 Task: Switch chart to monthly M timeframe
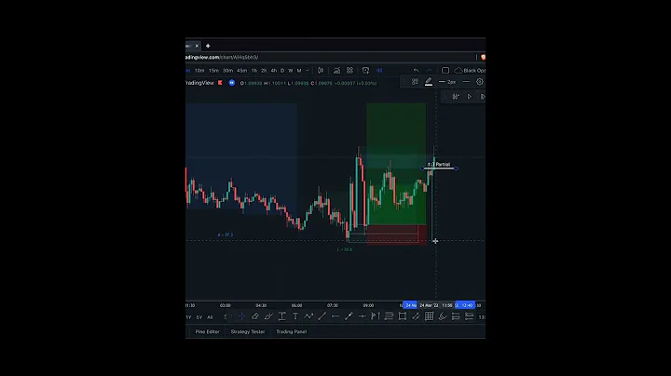click(299, 71)
